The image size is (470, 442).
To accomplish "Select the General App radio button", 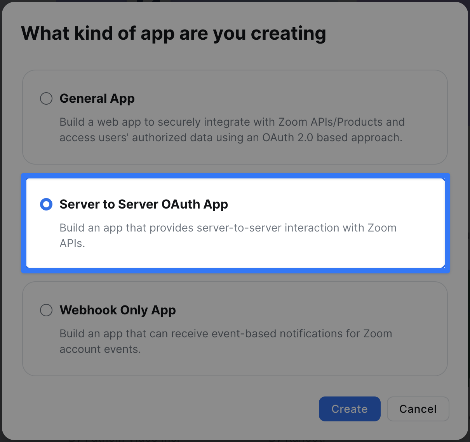I will click(x=46, y=98).
